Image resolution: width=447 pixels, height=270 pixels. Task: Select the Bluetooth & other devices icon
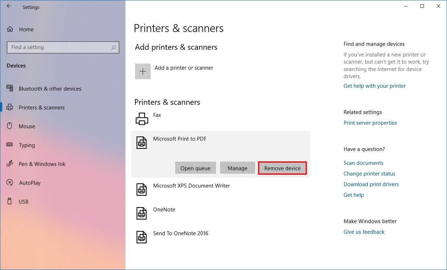[x=9, y=88]
